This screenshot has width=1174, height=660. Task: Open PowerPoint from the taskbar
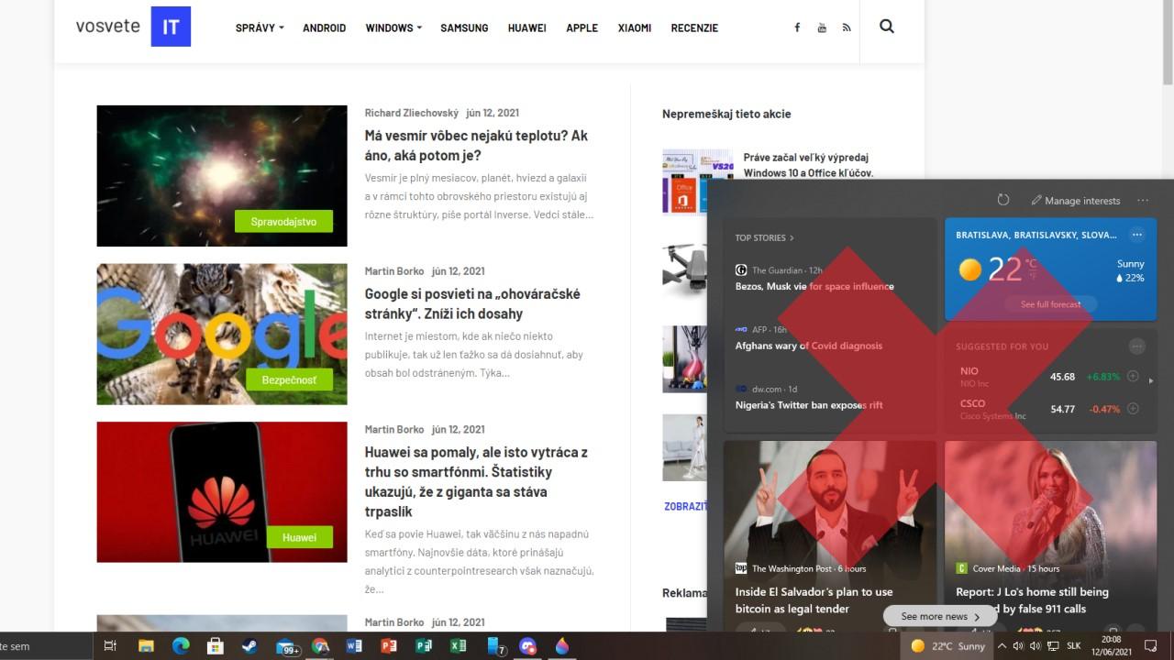tap(389, 646)
